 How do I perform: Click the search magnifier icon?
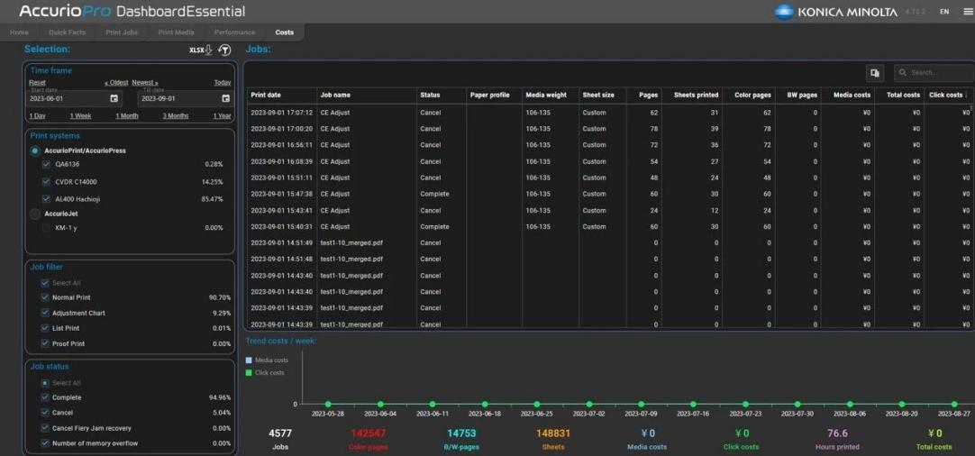pos(903,73)
